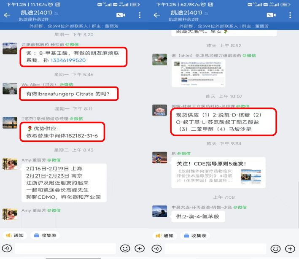
Task: Tap Amy 董丽芳's avatar by the schedule message
Action: (x=10, y=164)
